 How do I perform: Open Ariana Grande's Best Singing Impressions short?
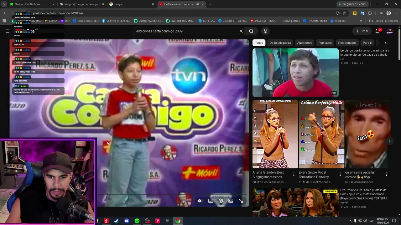point(275,134)
